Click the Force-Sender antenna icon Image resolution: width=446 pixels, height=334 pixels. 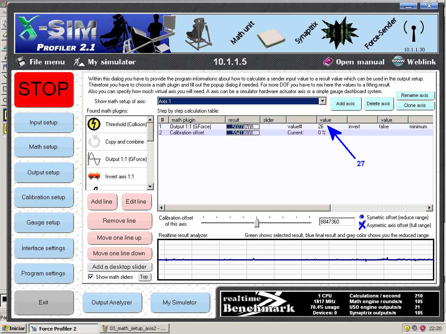(x=414, y=31)
